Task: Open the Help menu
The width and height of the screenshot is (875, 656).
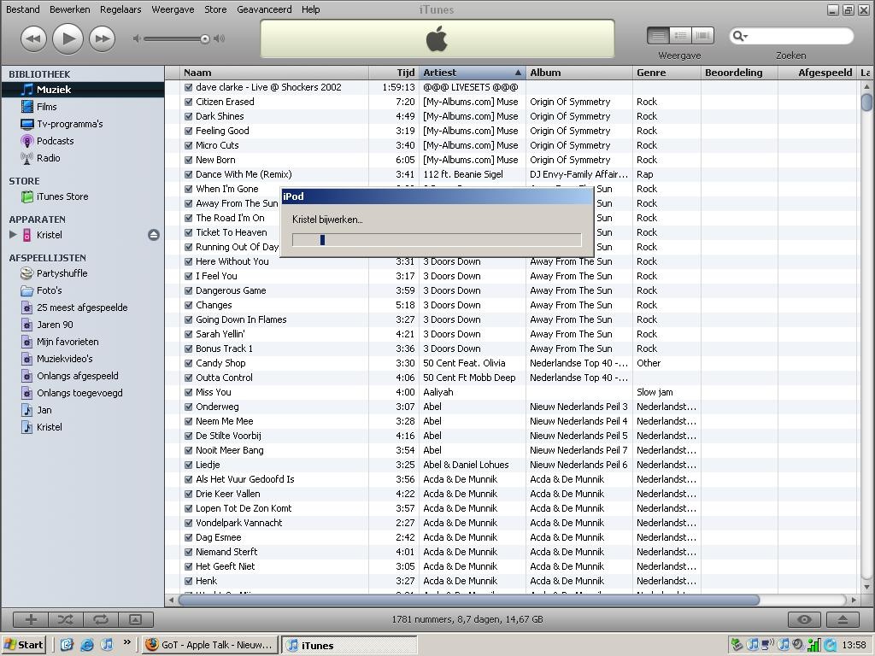Action: click(311, 9)
